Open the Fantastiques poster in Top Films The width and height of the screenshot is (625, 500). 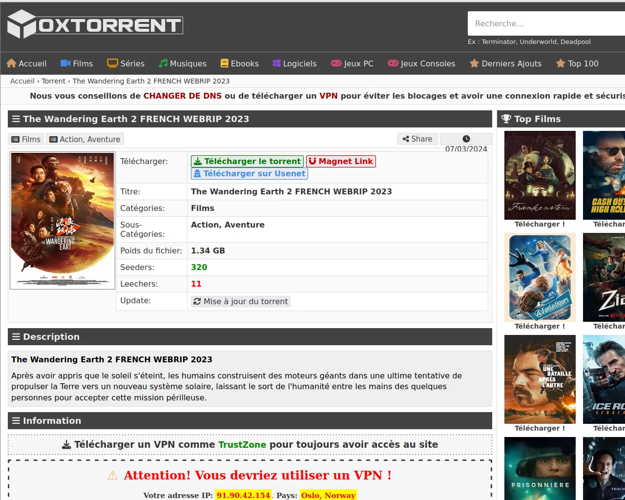540,277
